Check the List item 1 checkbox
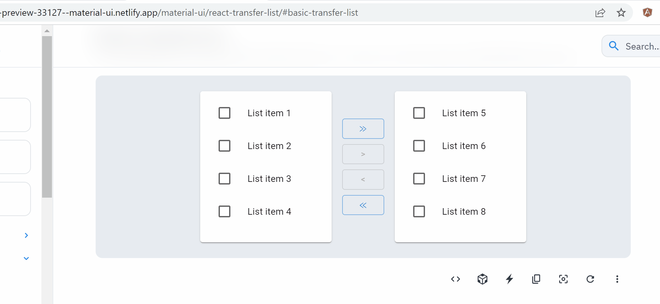Screen dimensions: 660x304 point(224,113)
